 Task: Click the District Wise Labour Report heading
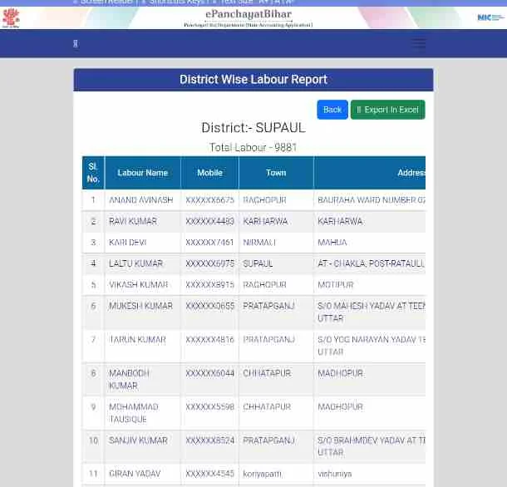[x=253, y=80]
